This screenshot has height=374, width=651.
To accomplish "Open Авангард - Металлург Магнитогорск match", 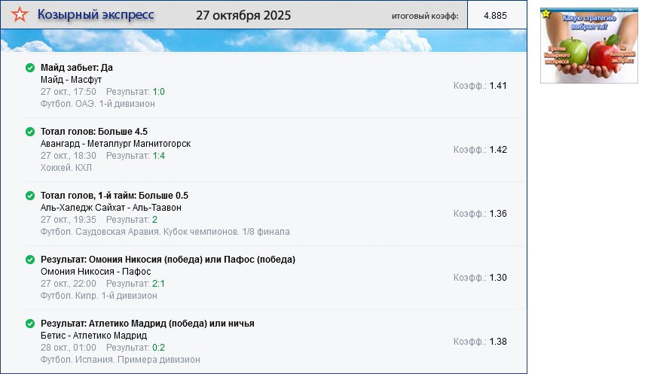I will (115, 144).
